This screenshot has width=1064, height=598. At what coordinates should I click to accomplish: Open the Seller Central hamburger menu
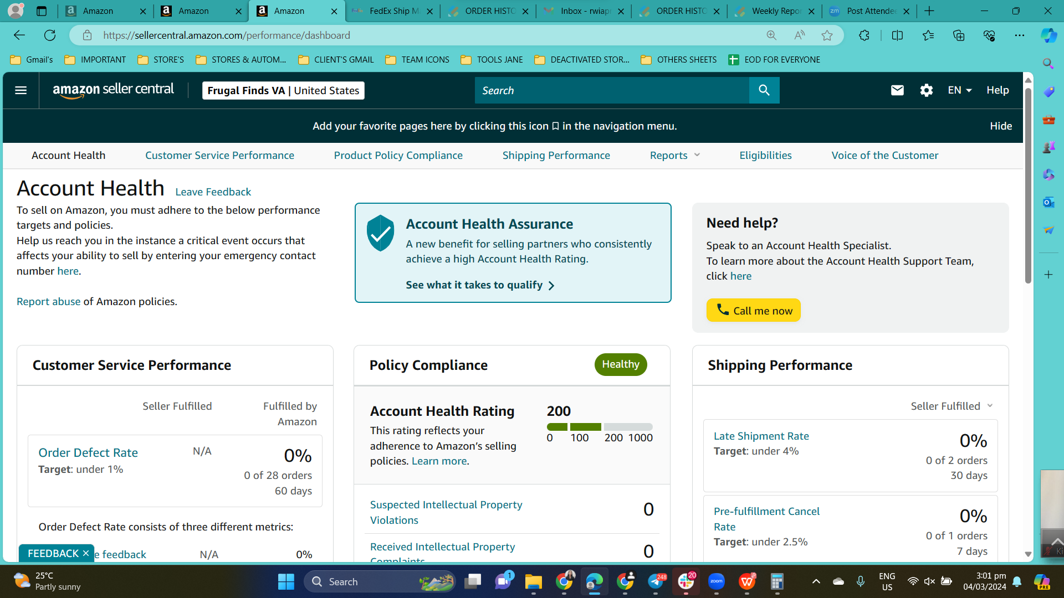pyautogui.click(x=21, y=90)
